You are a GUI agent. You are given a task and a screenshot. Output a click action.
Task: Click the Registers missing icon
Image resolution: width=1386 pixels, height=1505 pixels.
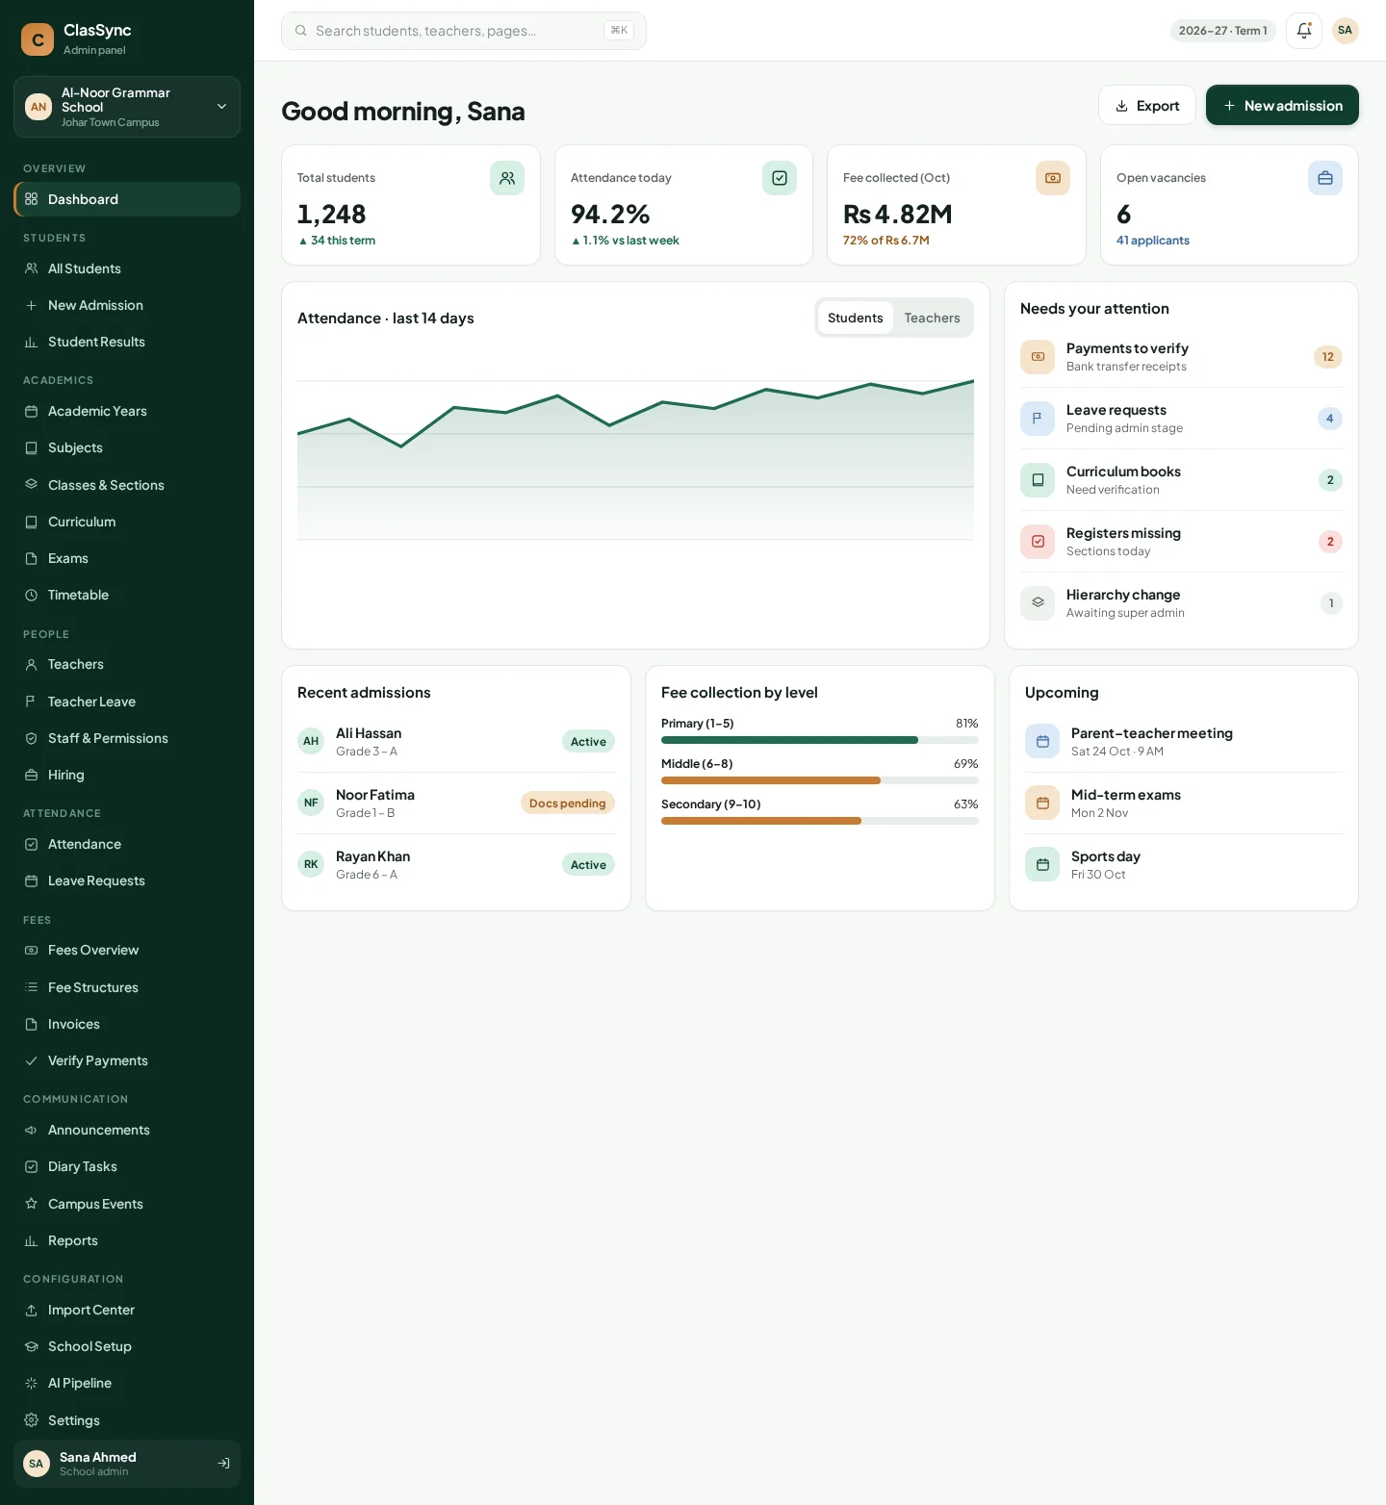pos(1038,542)
